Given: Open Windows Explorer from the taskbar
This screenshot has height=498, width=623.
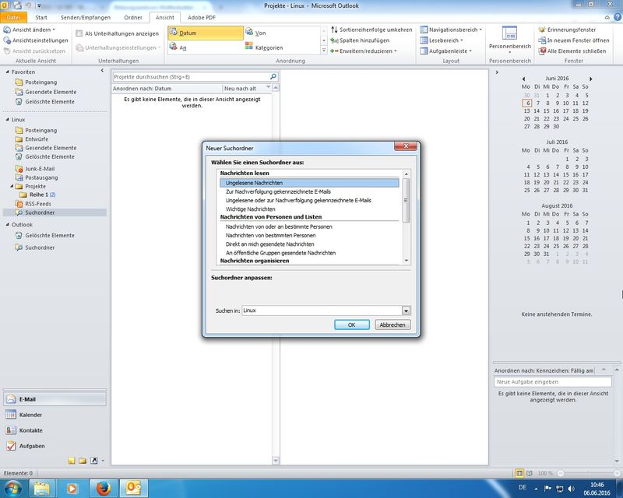Looking at the screenshot, I should coord(42,488).
